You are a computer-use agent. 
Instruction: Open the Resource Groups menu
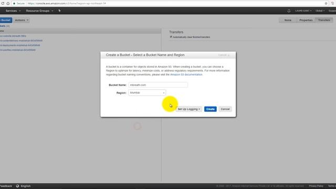point(40,10)
